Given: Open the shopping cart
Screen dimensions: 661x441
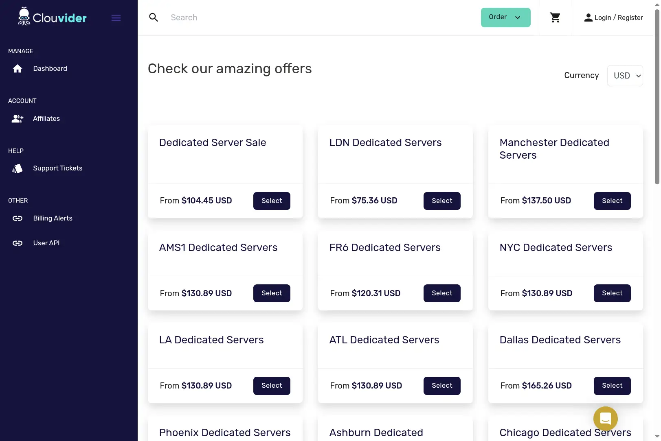Looking at the screenshot, I should 555,17.
